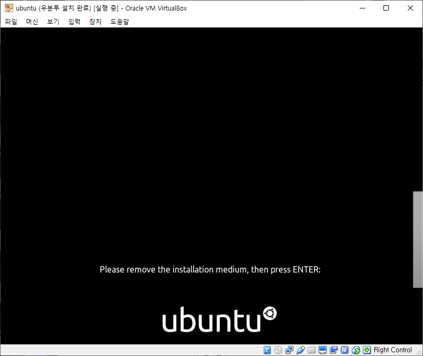Open the 장치 menu

pos(95,22)
